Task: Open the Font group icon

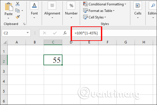Action: [x=34, y=5]
